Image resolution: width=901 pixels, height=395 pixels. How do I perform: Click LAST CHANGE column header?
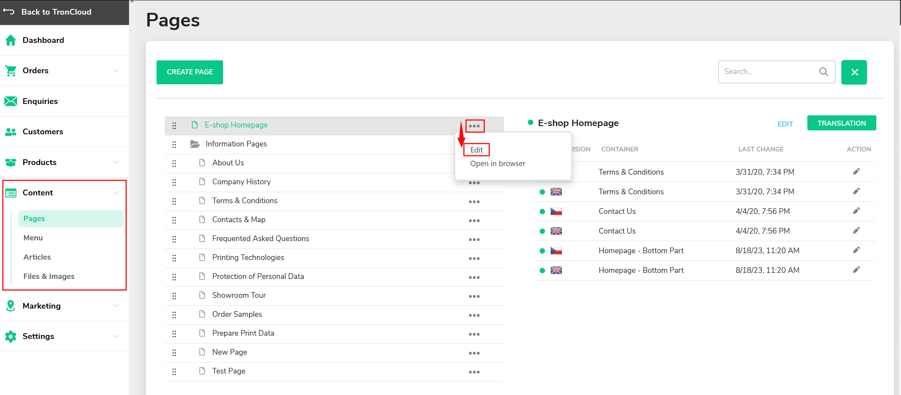click(761, 149)
